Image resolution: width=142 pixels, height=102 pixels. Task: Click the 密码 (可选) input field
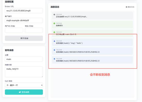[x=34, y=30]
